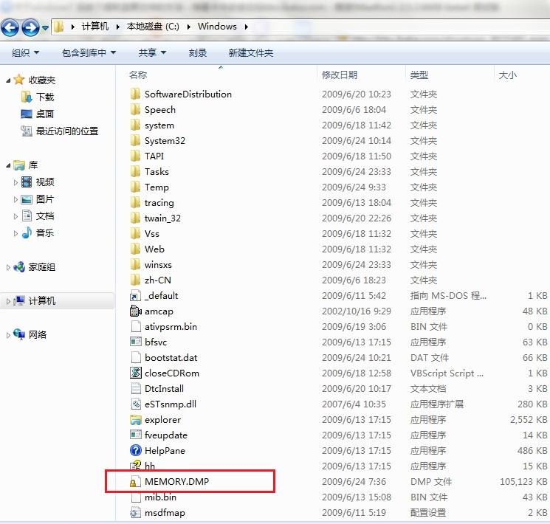Sort by the 修改日期 column header
Screen dimensions: 550x524
pos(339,75)
